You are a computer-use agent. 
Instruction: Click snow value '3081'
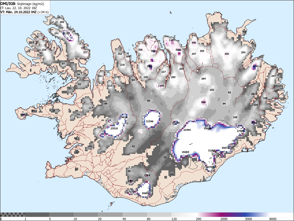154,51
